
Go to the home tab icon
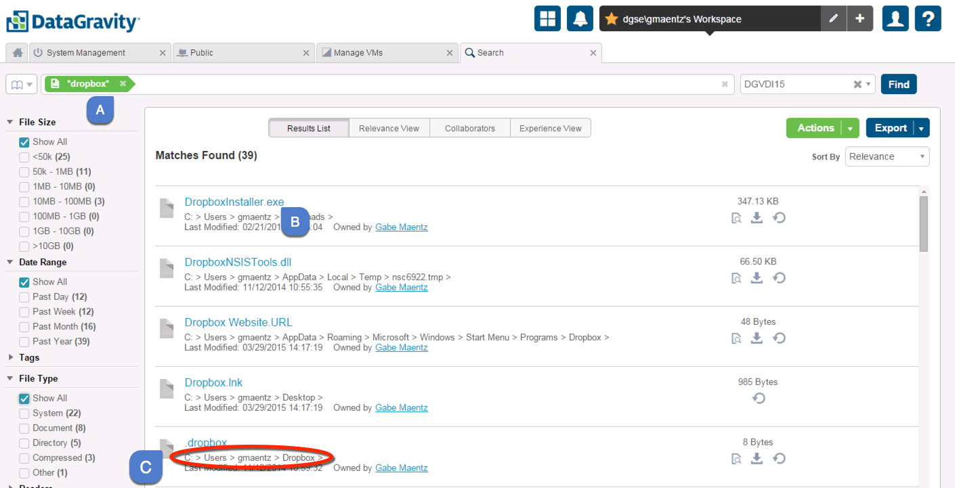[x=17, y=53]
